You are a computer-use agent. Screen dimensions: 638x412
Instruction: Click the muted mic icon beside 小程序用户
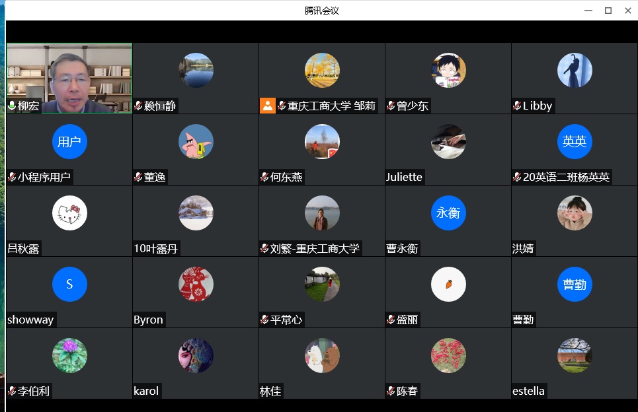(x=12, y=177)
